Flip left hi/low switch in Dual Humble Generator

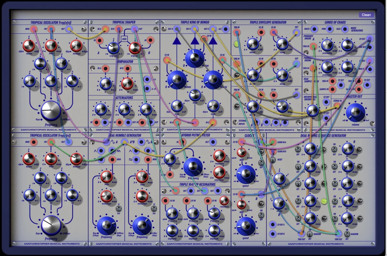[119, 209]
